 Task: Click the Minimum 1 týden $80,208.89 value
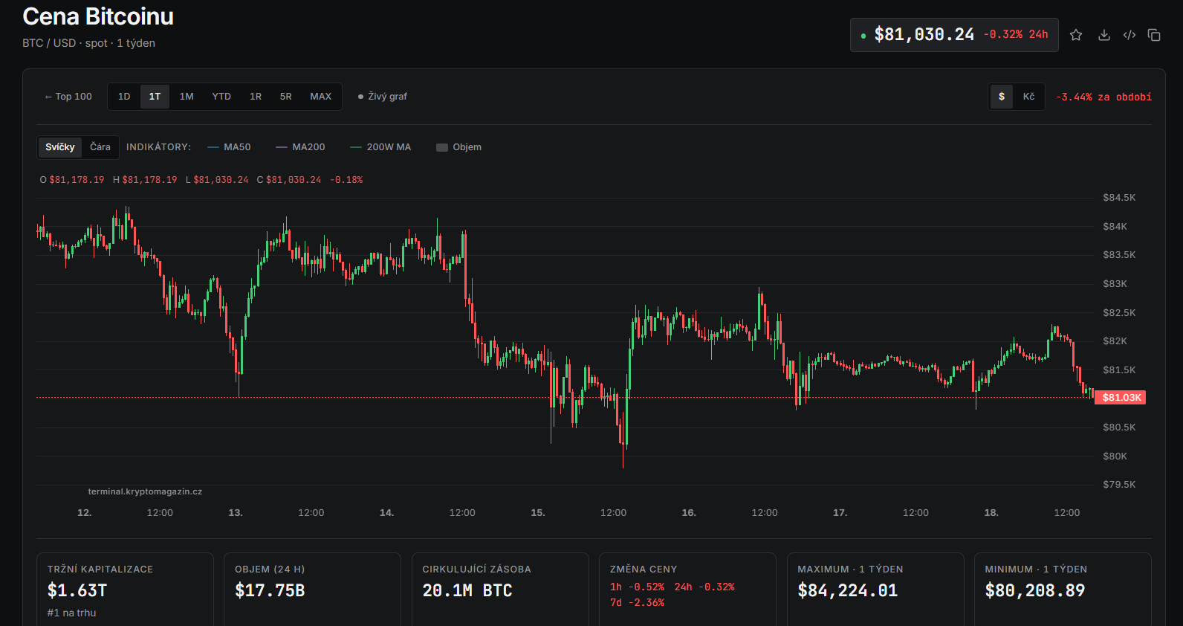pos(1035,591)
